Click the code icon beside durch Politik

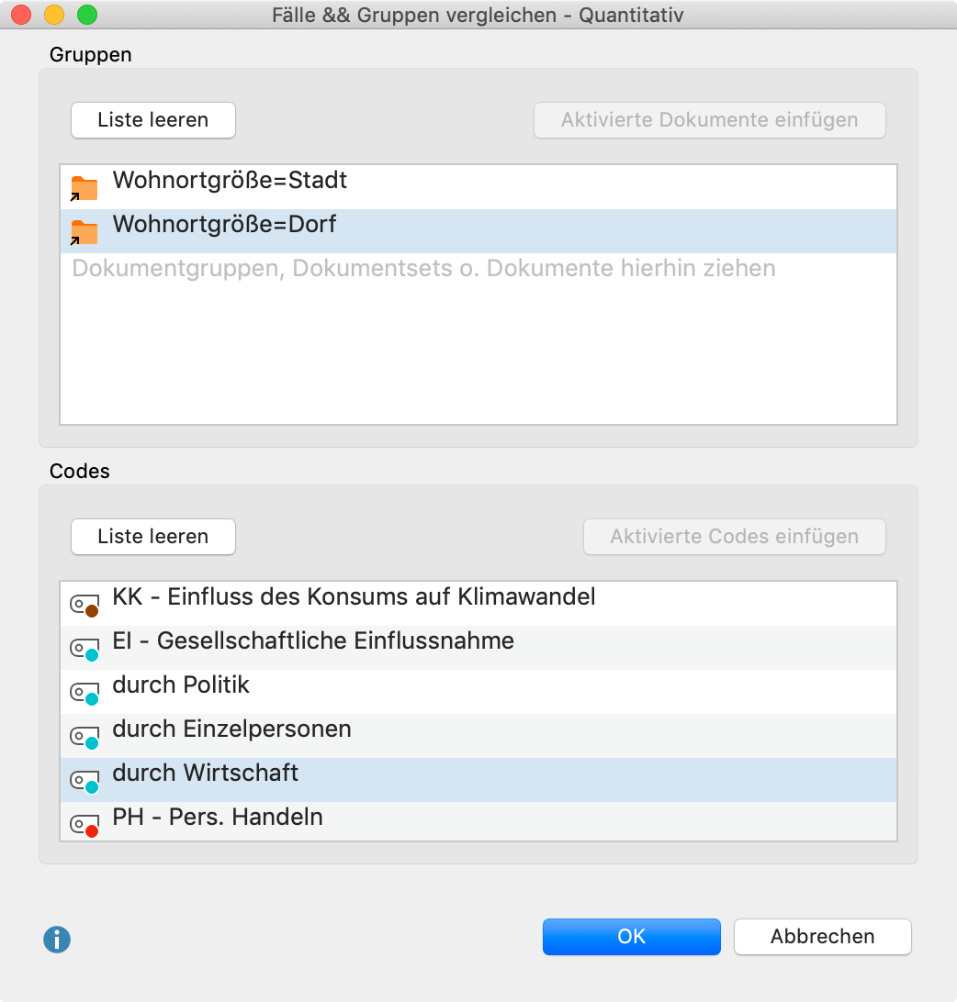(84, 694)
